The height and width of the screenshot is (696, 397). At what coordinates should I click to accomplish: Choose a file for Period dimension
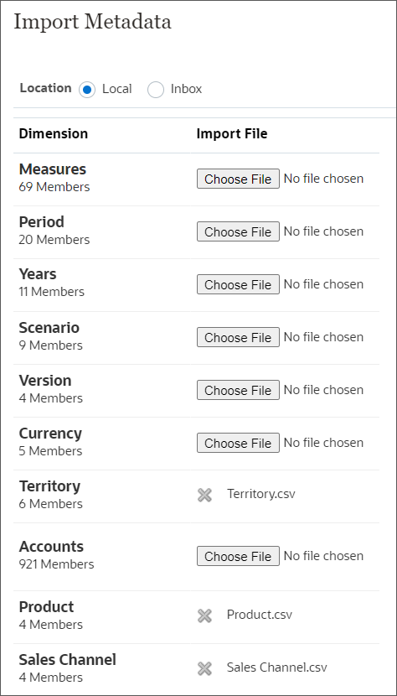(238, 231)
